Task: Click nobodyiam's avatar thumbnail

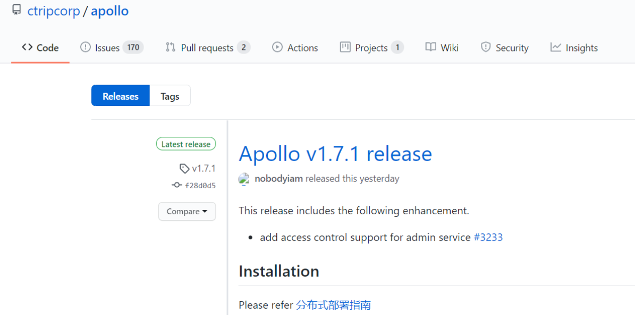Action: pos(244,179)
